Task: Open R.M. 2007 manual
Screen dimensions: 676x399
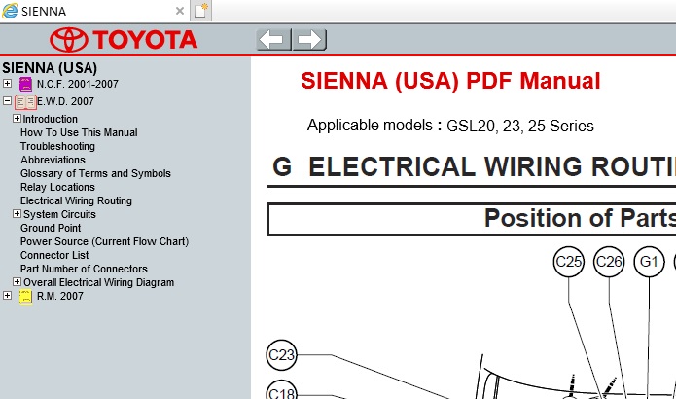Action: (60, 297)
